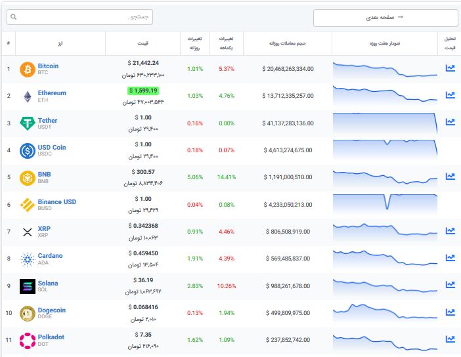Click the $ 300.57 BNB price
Screen dimensions: 461x357
143,172
